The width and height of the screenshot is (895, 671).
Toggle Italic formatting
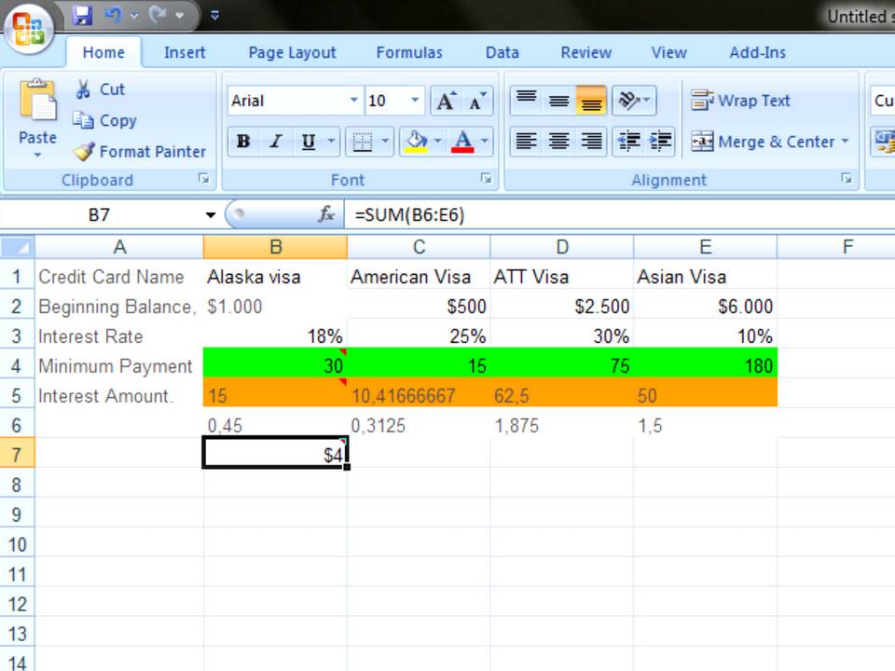pos(275,142)
